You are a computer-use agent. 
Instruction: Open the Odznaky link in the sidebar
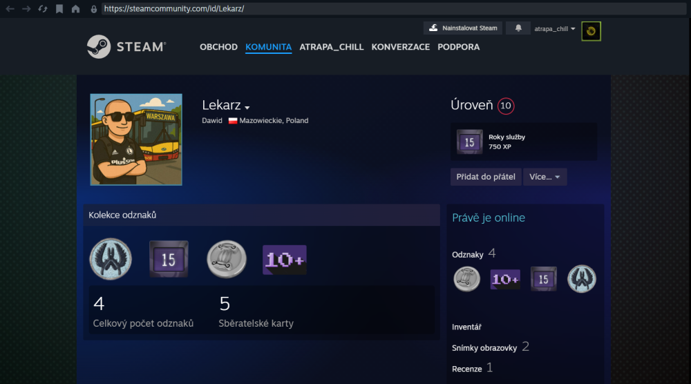[x=468, y=255]
